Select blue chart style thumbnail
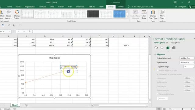Image resolution: width=195 pixels, height=110 pixels. click(x=119, y=14)
